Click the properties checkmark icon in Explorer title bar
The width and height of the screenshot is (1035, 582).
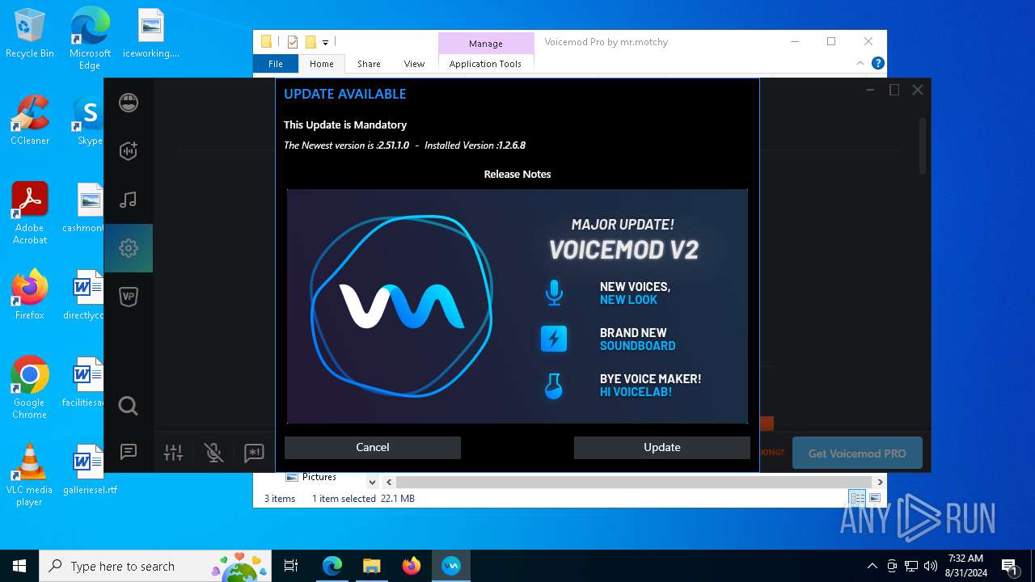click(293, 42)
